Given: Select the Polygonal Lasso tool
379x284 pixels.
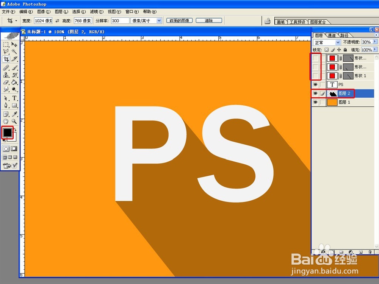Looking at the screenshot, I should point(6,51).
